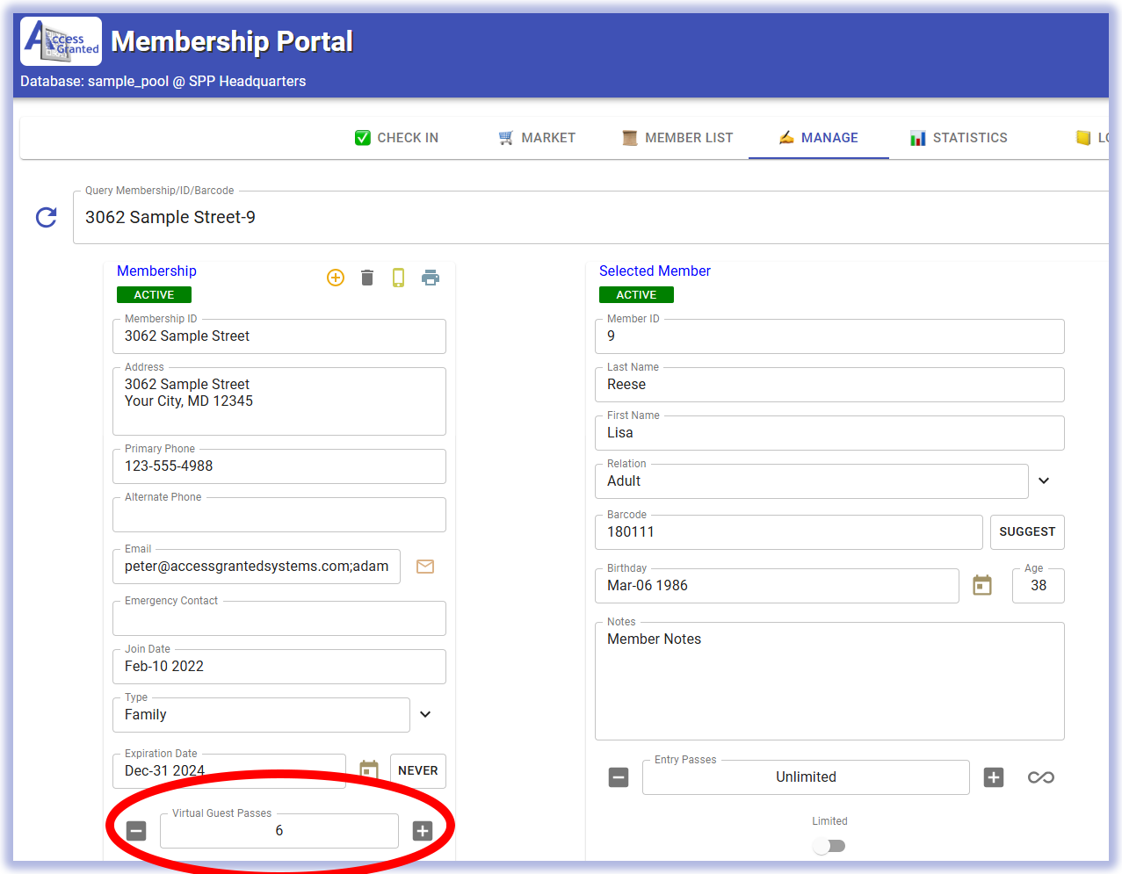Click the Membership section heading
The image size is (1122, 874).
click(156, 271)
